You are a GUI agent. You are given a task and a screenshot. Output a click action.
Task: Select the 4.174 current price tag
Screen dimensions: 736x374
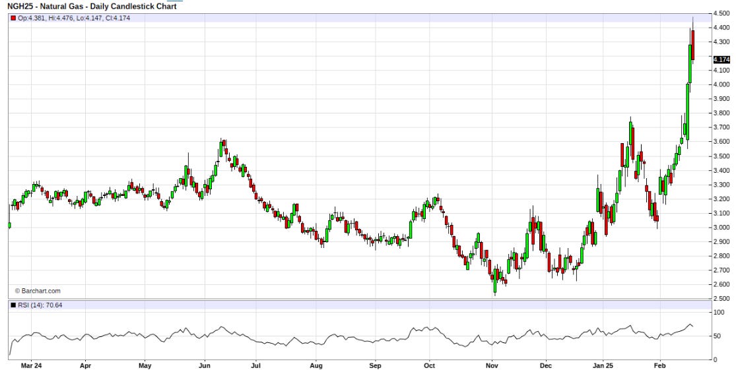721,59
